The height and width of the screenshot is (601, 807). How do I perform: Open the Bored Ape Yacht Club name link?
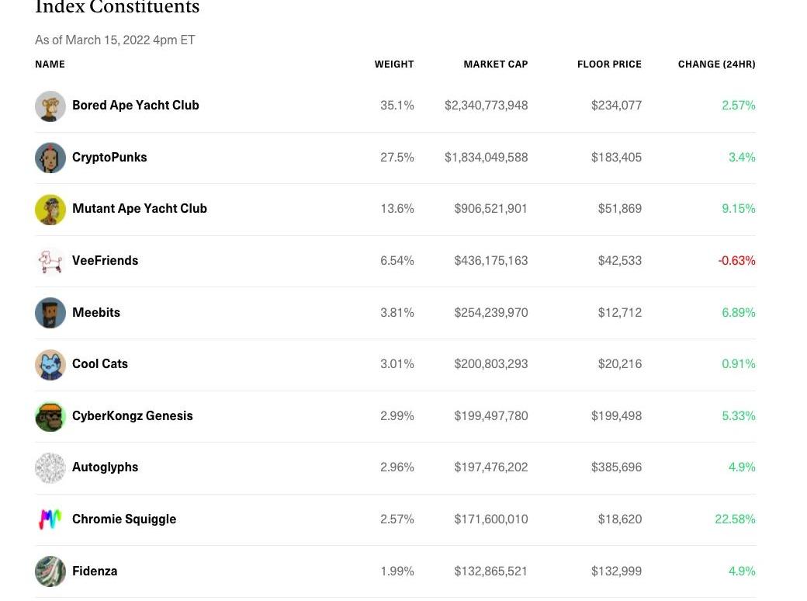click(136, 106)
